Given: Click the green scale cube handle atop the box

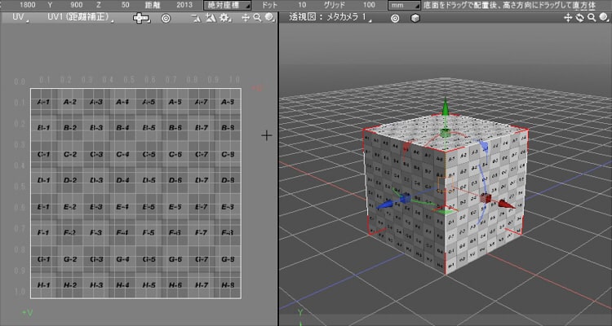Looking at the screenshot, I should click(445, 134).
